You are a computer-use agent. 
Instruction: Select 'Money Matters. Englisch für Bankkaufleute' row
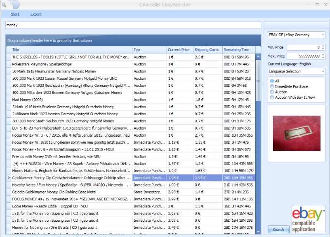131,171
